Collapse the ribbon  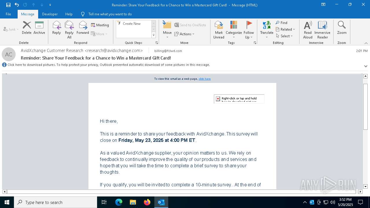point(366,43)
